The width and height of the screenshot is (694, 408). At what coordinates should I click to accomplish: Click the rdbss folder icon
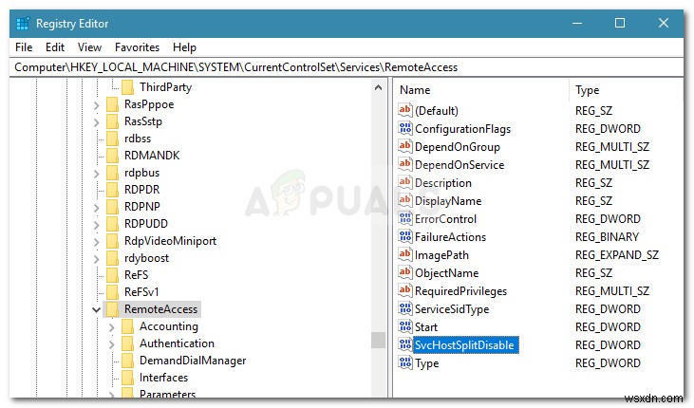pyautogui.click(x=112, y=139)
